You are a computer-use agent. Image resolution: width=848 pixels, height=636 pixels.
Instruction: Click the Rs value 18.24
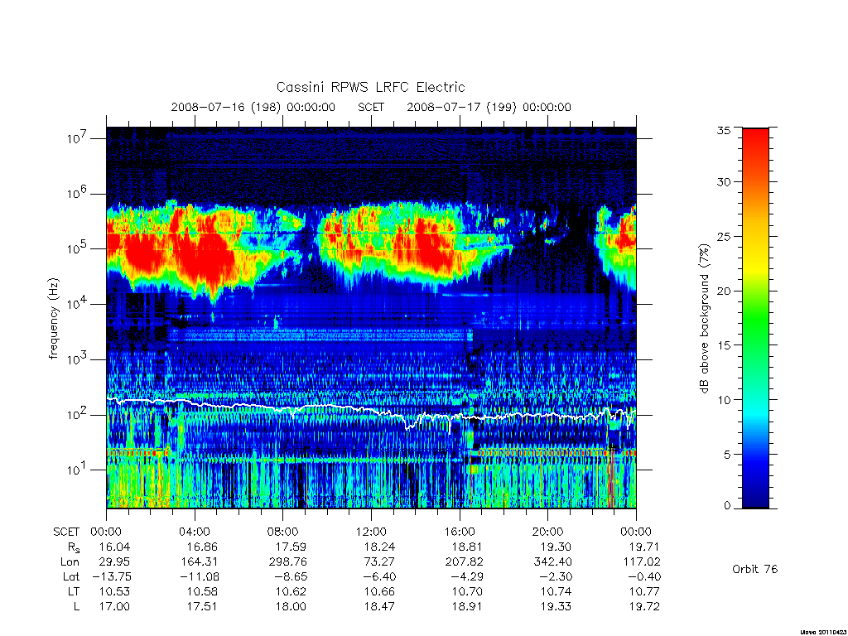(379, 547)
